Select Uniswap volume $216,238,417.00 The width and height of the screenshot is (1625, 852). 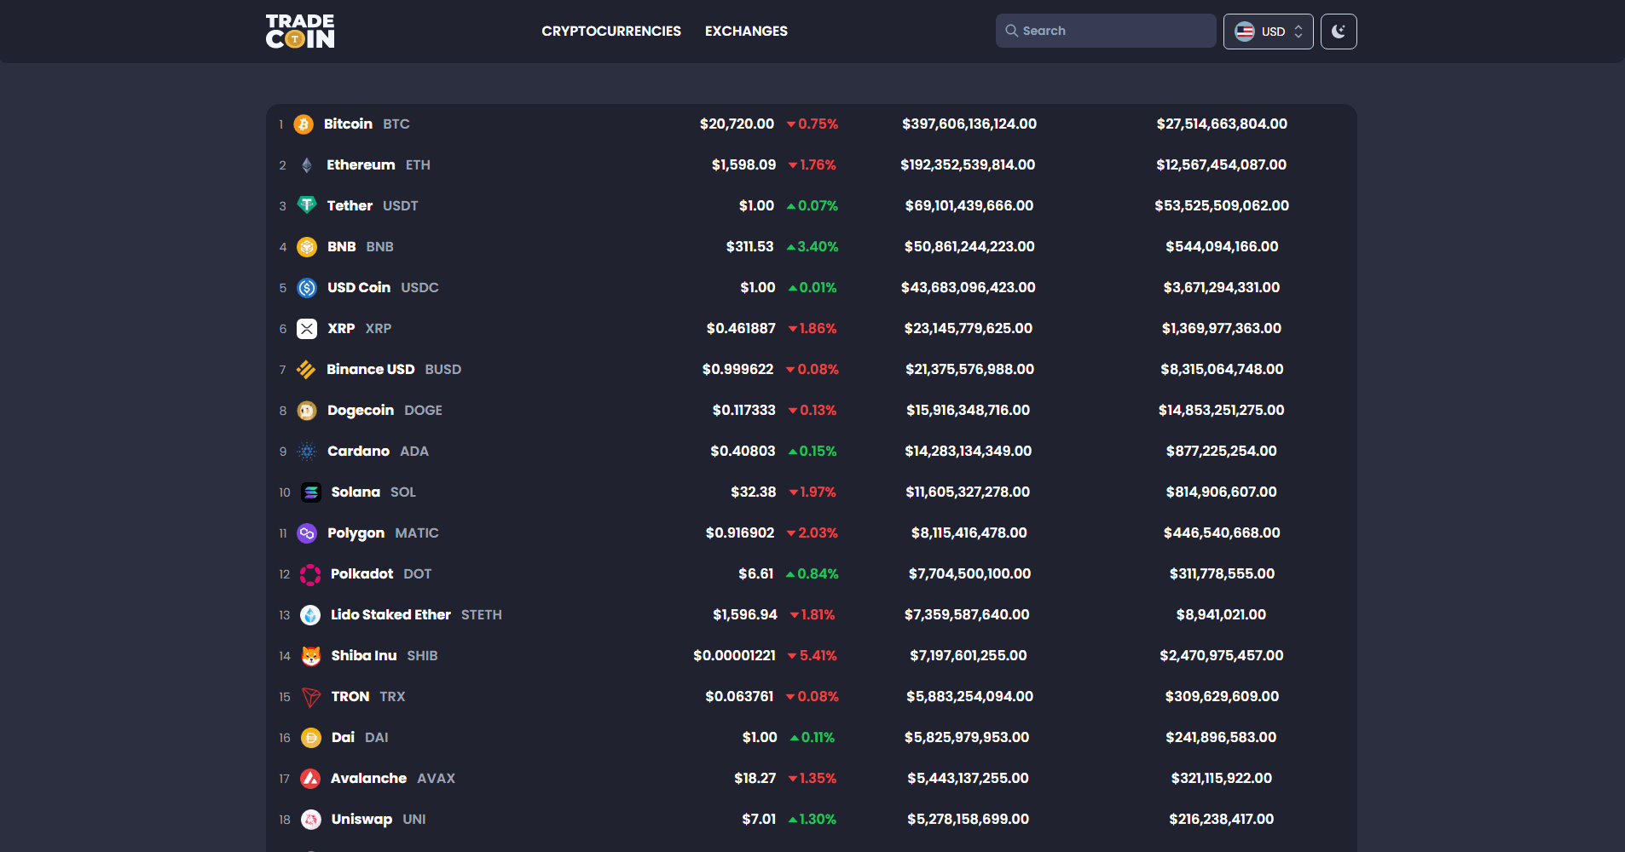[x=1221, y=819]
